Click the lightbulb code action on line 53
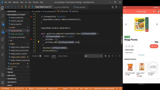The image size is (160, 90). click(38, 42)
